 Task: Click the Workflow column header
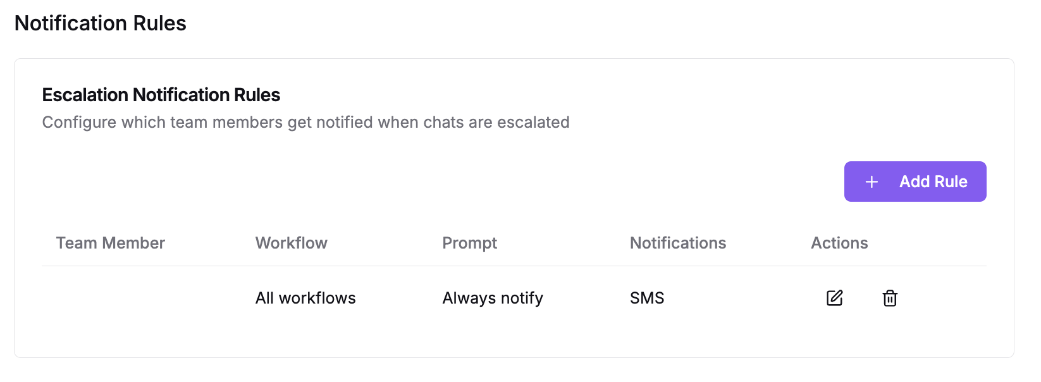291,243
